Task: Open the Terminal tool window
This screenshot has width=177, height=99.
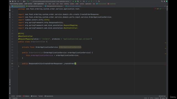Action: (34, 96)
